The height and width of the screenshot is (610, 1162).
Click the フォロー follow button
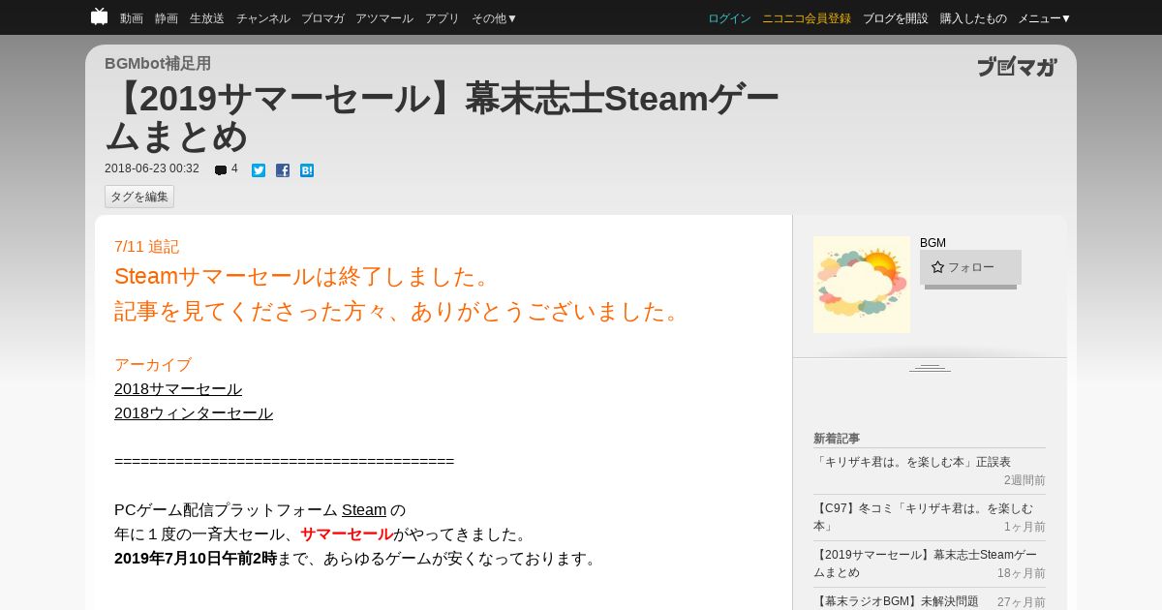coord(970,267)
